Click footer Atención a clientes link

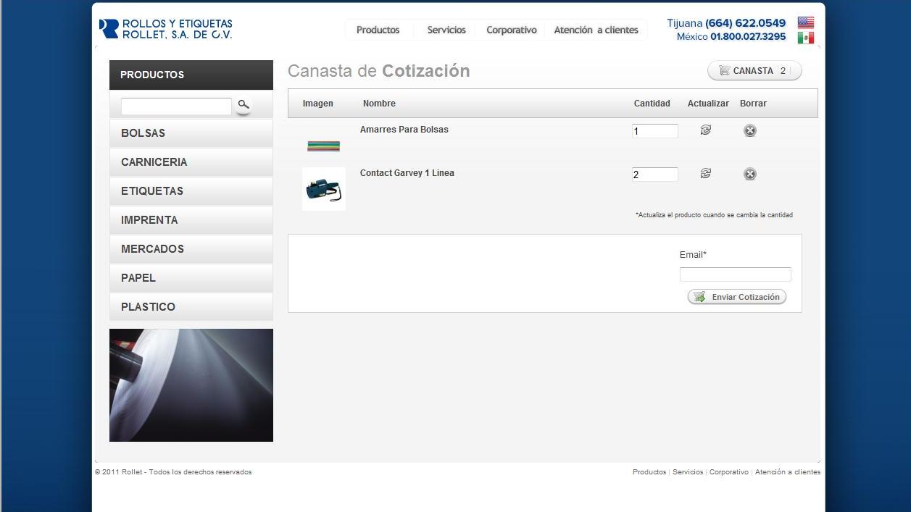click(x=787, y=472)
